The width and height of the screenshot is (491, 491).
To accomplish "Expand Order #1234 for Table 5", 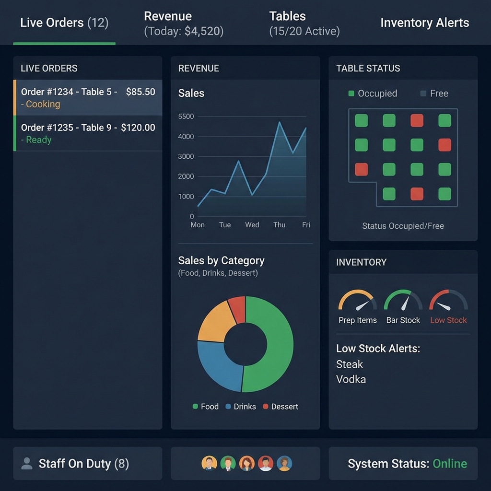I will (88, 97).
